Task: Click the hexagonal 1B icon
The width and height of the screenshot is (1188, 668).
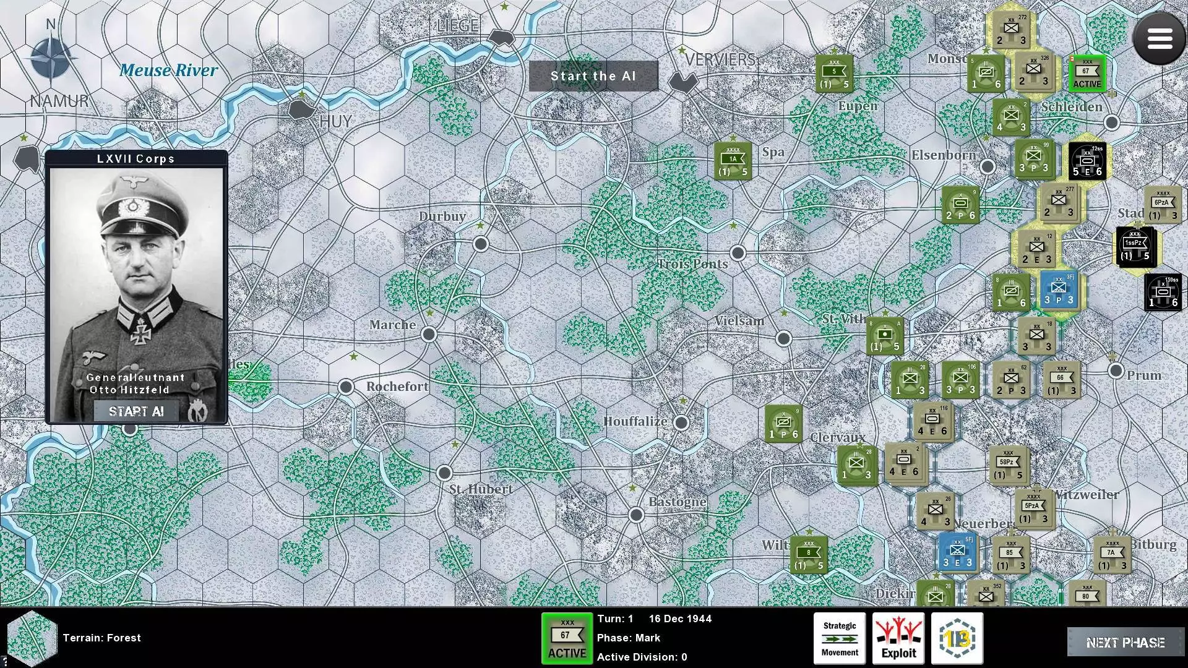Action: (x=957, y=639)
